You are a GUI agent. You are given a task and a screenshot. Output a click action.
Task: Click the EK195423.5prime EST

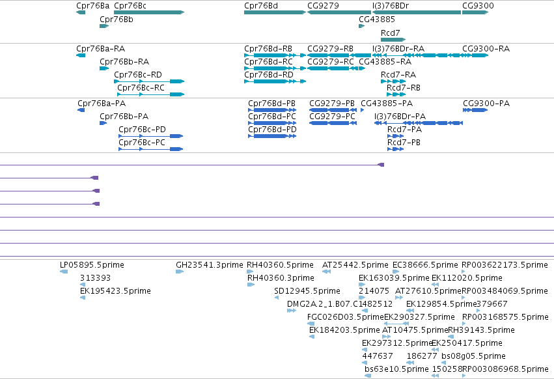[x=83, y=298]
